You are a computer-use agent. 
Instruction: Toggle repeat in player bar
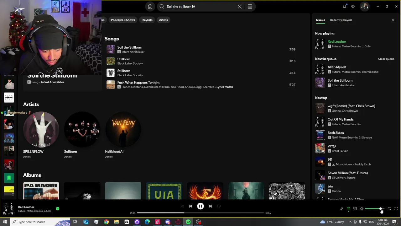pyautogui.click(x=219, y=206)
